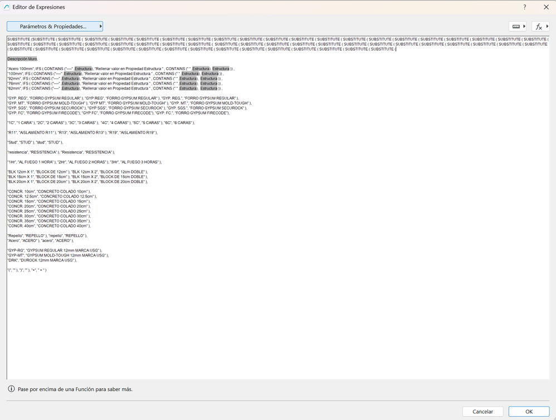Click the "CONCRETO COLADO 12.5cm" text

click(x=67, y=196)
